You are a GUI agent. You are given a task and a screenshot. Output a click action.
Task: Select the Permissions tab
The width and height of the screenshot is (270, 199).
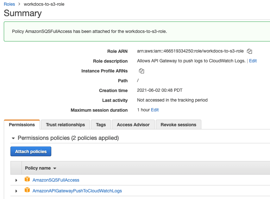(22, 125)
